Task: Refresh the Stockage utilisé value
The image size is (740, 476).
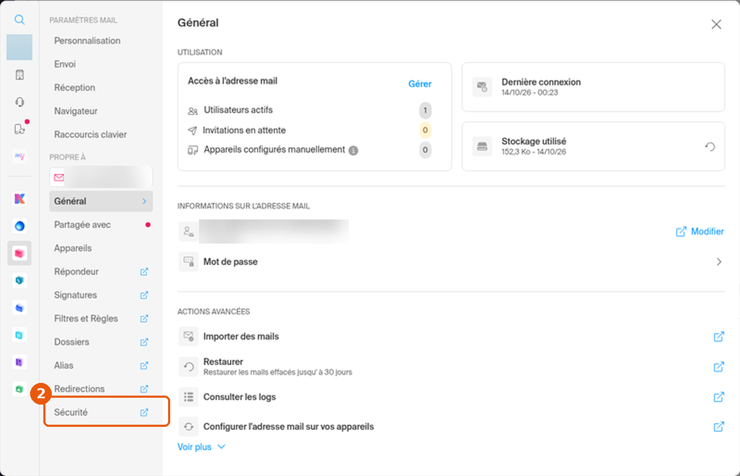Action: [x=710, y=147]
